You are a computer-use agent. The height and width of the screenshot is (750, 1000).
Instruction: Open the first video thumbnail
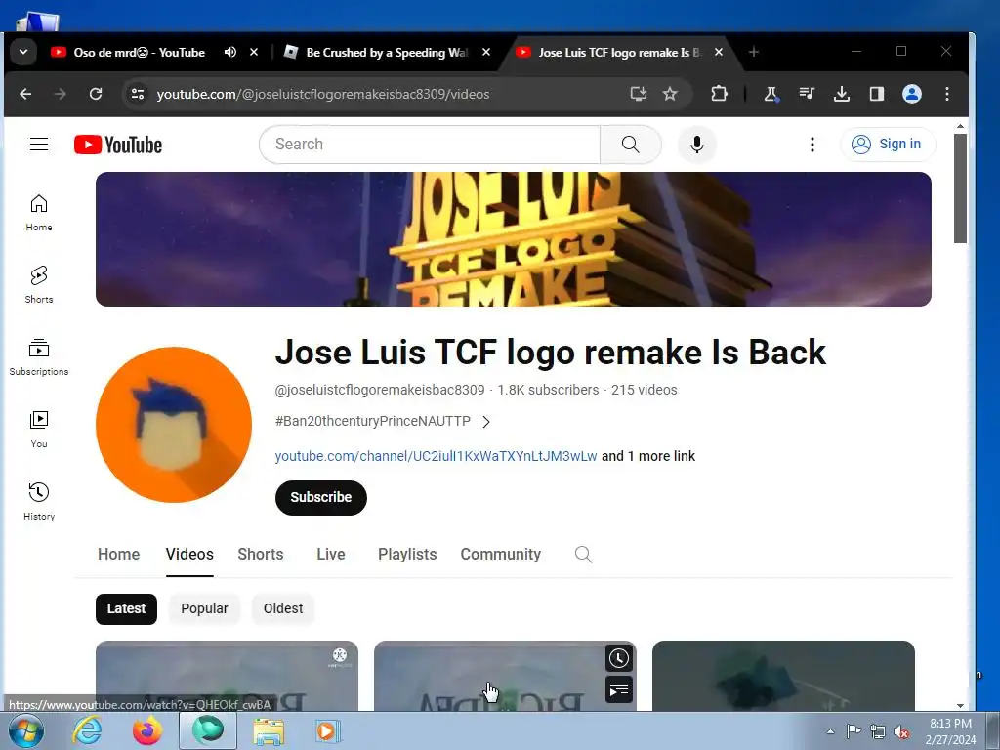(x=227, y=676)
